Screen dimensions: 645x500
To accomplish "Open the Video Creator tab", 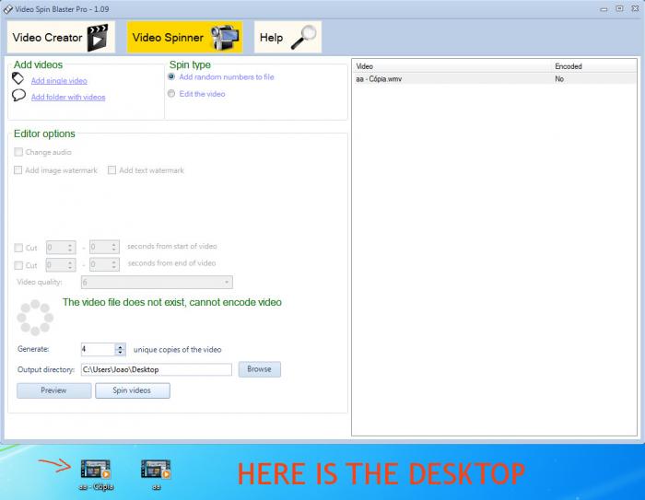I will click(61, 38).
